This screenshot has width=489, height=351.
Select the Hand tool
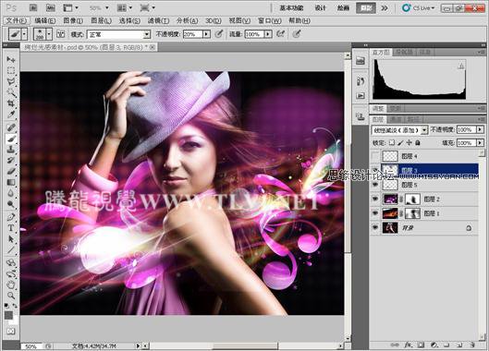click(x=11, y=284)
